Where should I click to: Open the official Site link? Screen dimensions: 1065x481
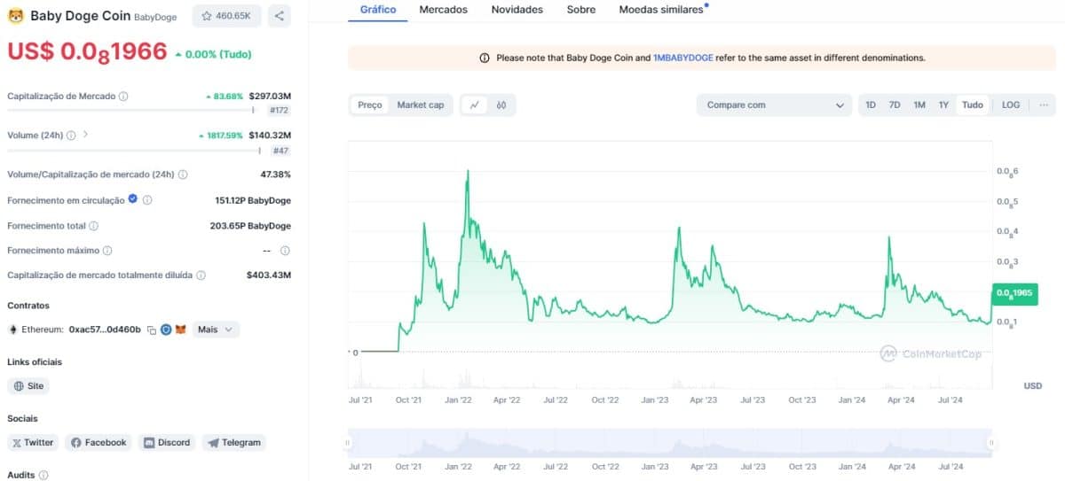28,386
